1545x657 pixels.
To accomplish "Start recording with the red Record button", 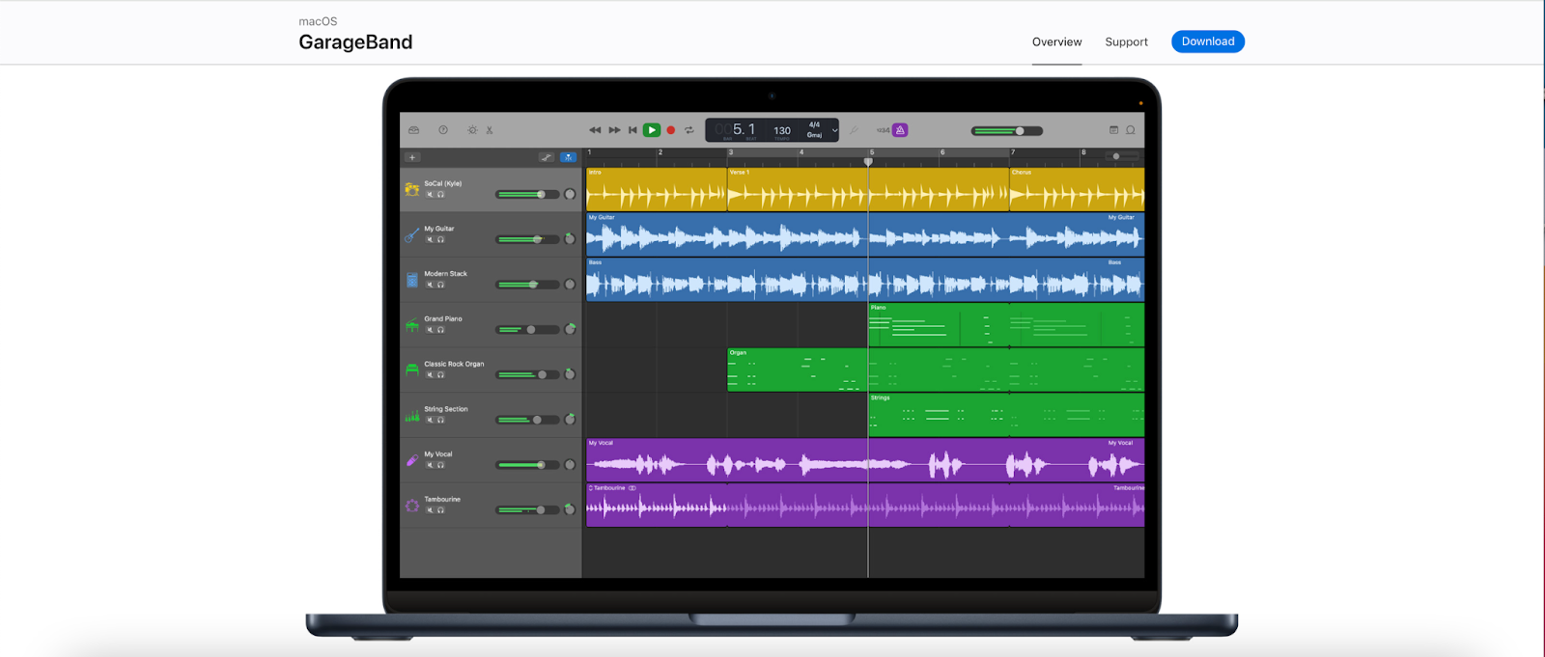I will [x=671, y=130].
